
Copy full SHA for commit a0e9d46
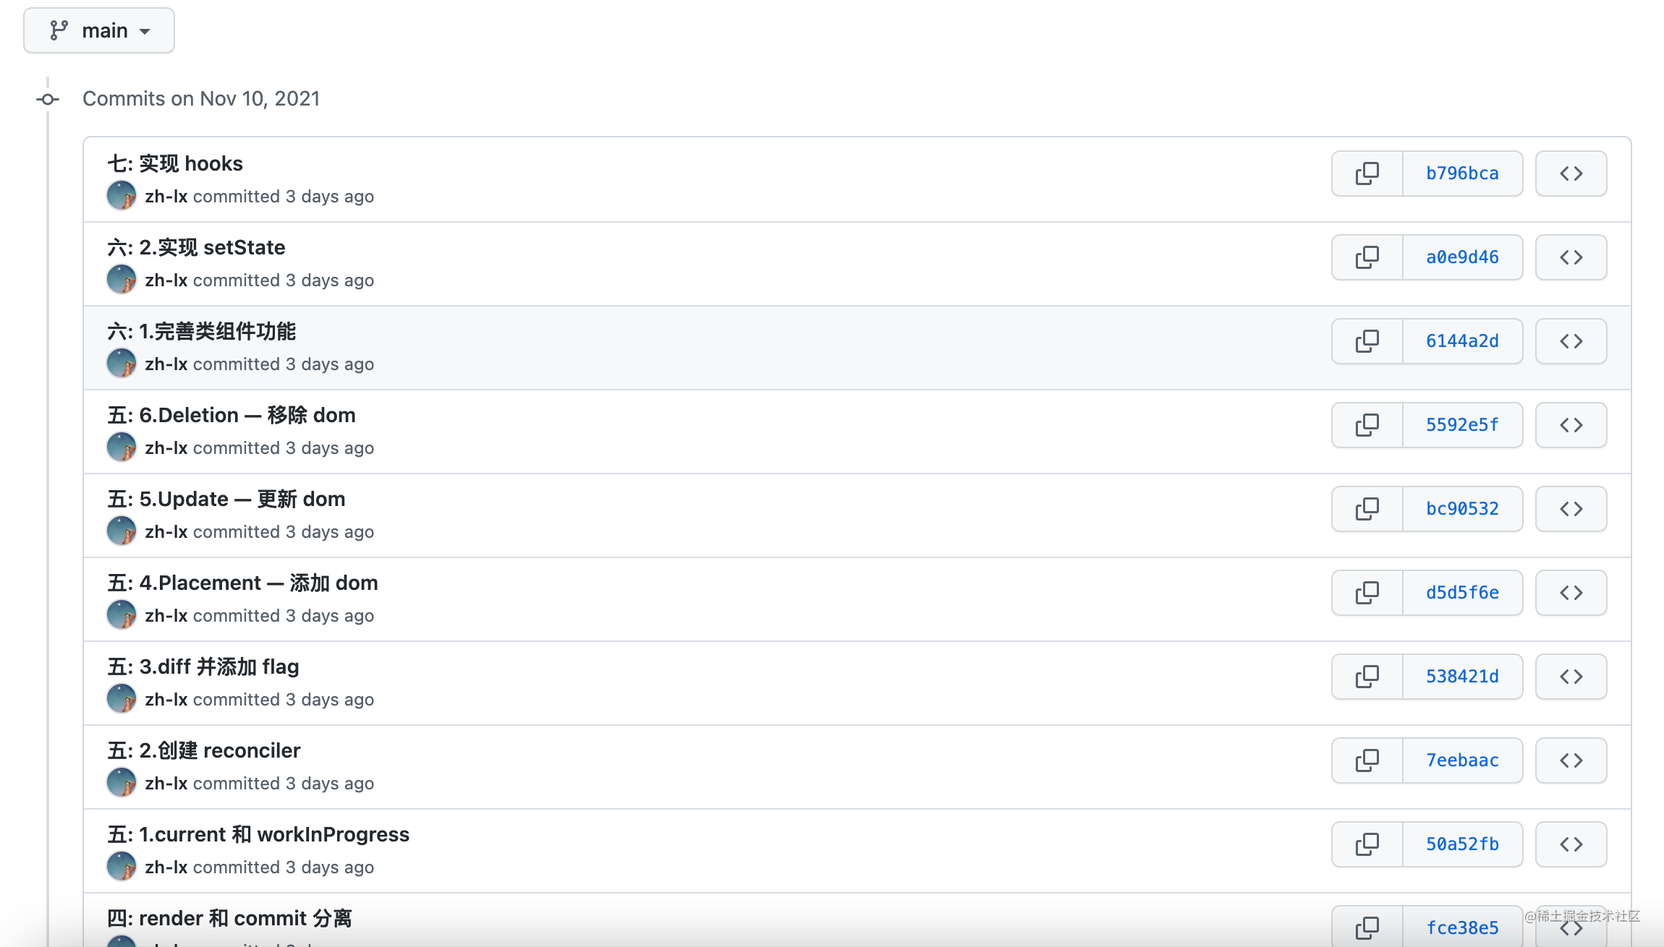1367,257
